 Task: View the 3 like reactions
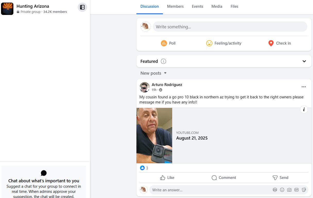(x=144, y=168)
